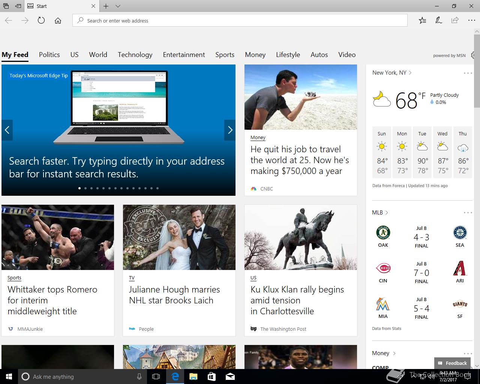Image resolution: width=480 pixels, height=384 pixels.
Task: Click the Arizona Diamondbacks logo
Action: point(460,268)
